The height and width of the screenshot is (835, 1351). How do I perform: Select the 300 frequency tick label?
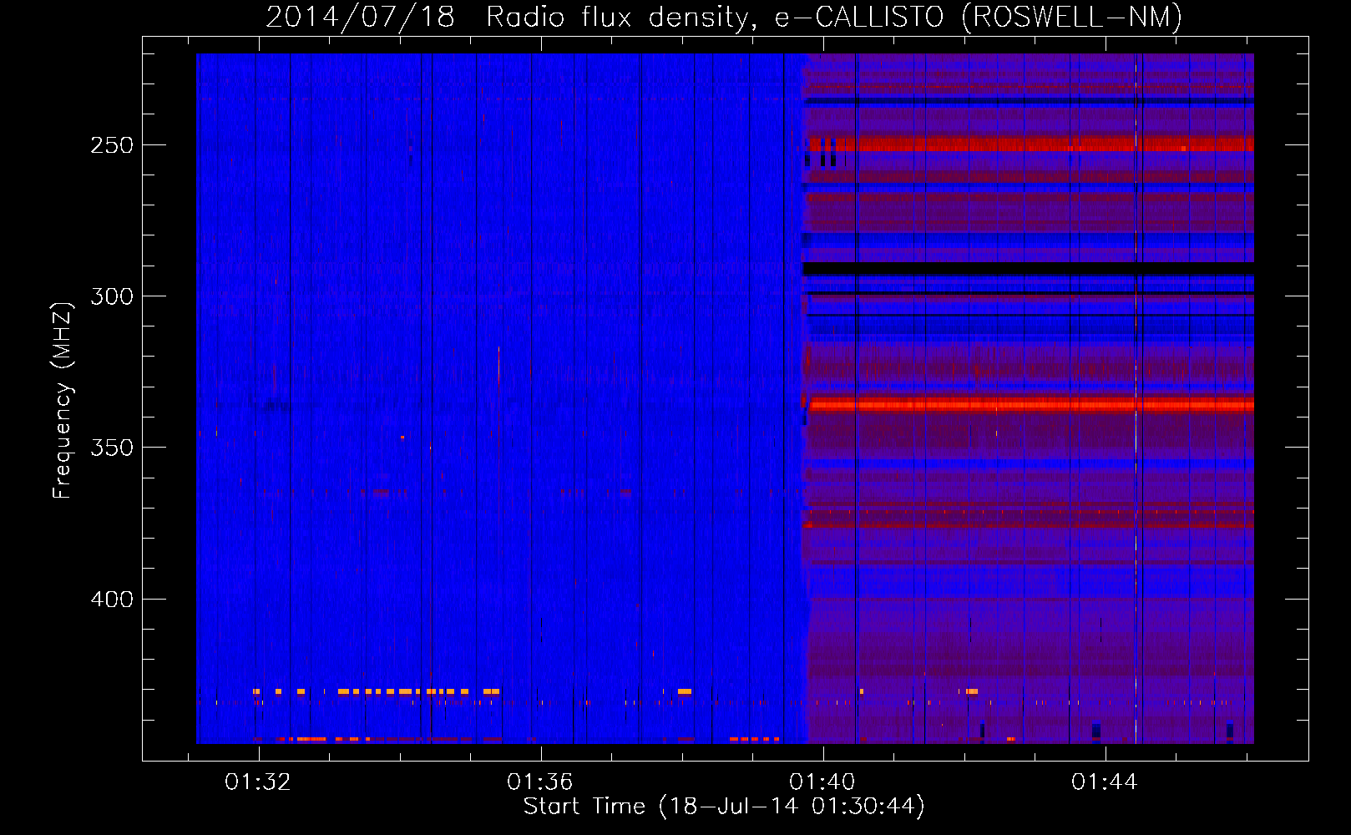pyautogui.click(x=112, y=296)
